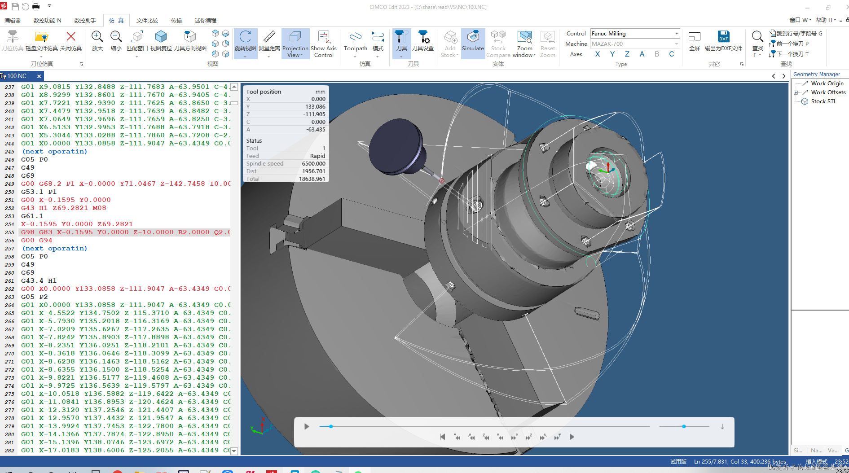This screenshot has width=849, height=473.
Task: Expand the 匹配窗口 dropdown arrow
Action: point(137,56)
